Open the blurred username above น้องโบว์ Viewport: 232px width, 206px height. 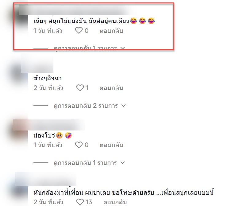click(56, 125)
